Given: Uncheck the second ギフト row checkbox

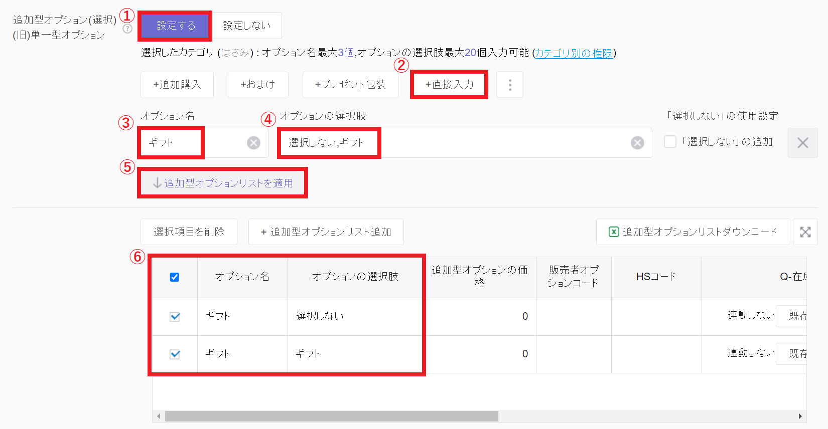Looking at the screenshot, I should [x=175, y=354].
